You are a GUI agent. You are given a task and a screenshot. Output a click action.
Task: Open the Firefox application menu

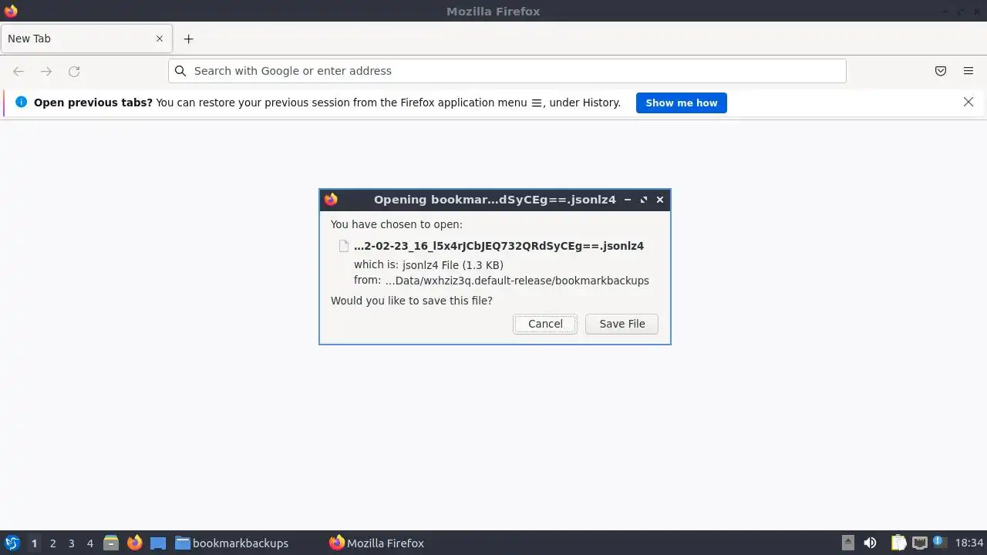[x=968, y=71]
